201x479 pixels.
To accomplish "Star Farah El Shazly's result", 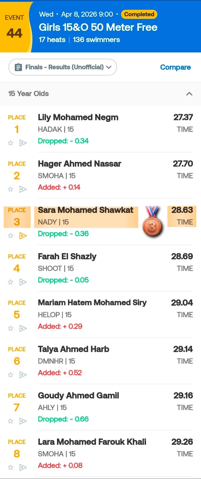I will 10,282.
